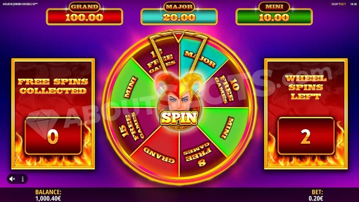Click the iSoftBet logo
Screen dimensions: 359x202
coord(338,4)
